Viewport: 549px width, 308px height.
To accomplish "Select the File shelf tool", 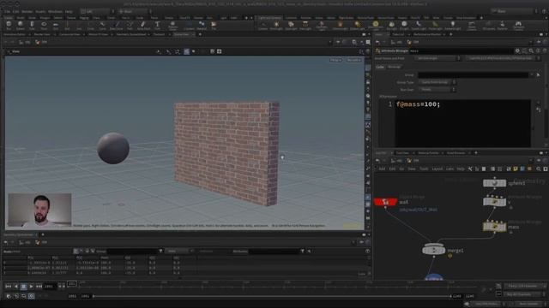I will 214,25.
